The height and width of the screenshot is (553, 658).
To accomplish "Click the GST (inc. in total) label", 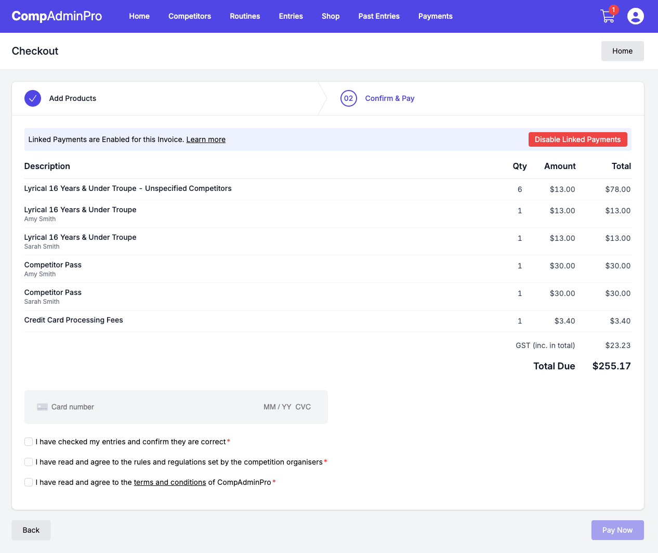I will pos(545,345).
